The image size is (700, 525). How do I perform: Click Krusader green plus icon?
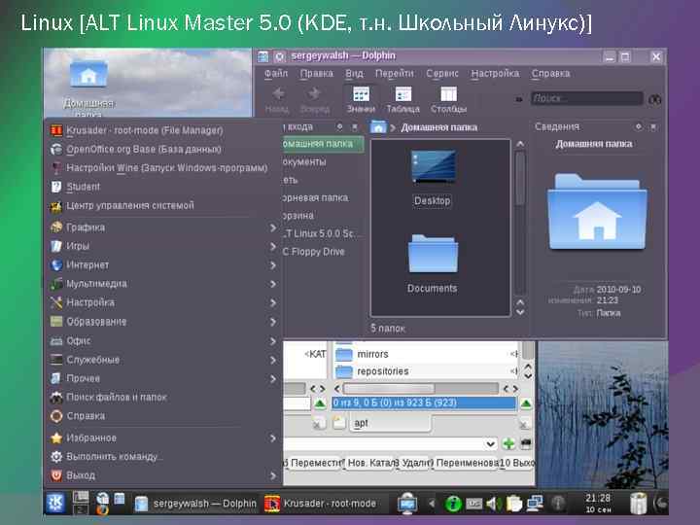click(x=508, y=443)
